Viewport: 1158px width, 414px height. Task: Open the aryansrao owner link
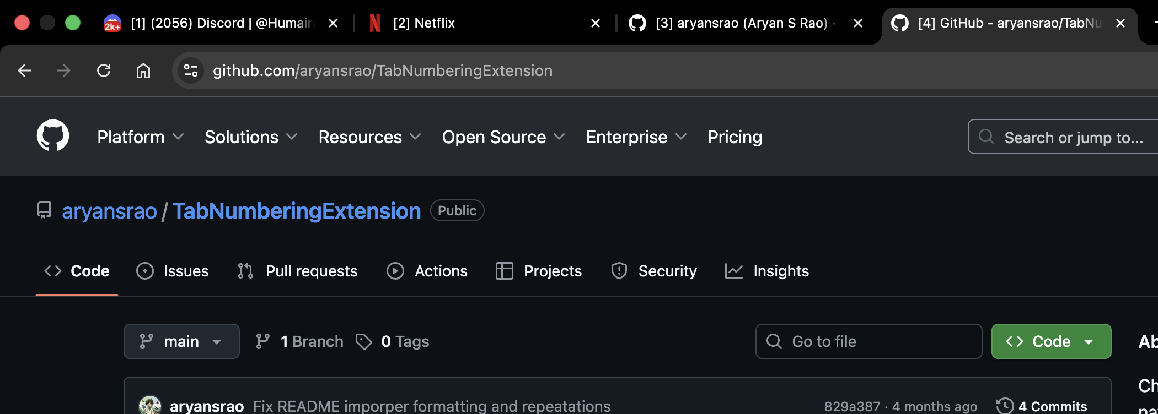109,211
